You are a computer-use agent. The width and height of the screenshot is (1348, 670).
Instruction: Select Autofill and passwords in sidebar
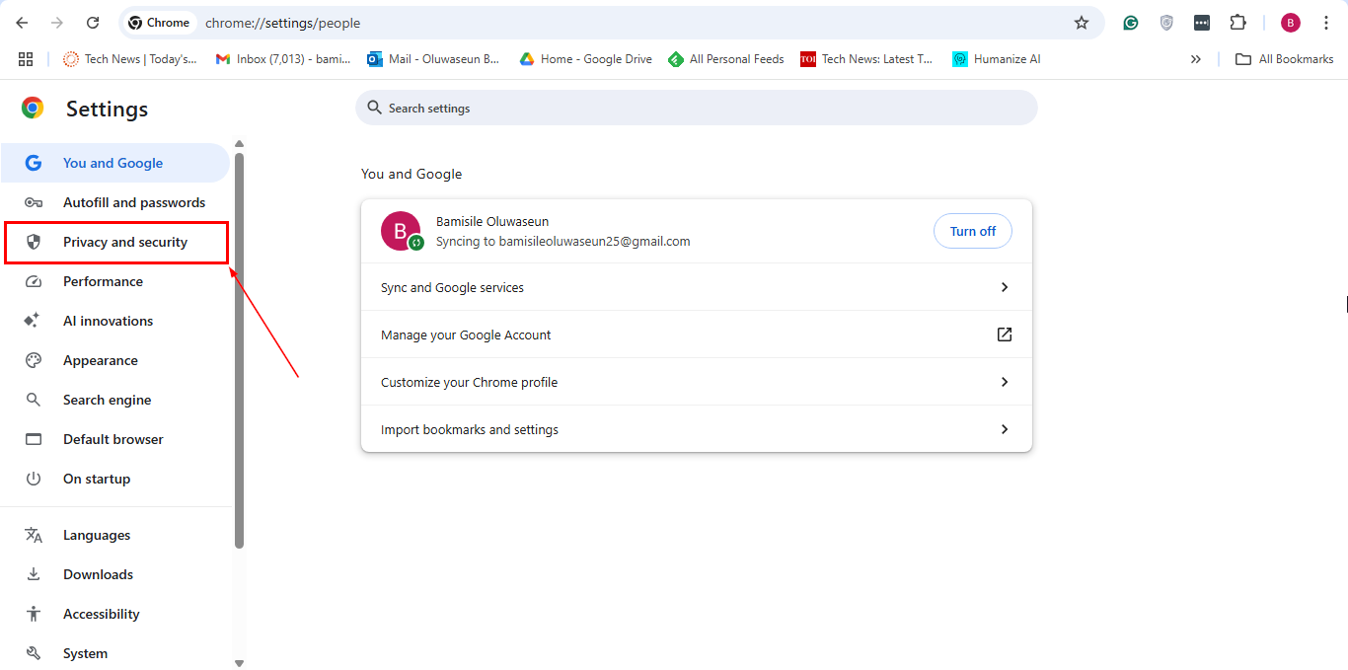(133, 202)
